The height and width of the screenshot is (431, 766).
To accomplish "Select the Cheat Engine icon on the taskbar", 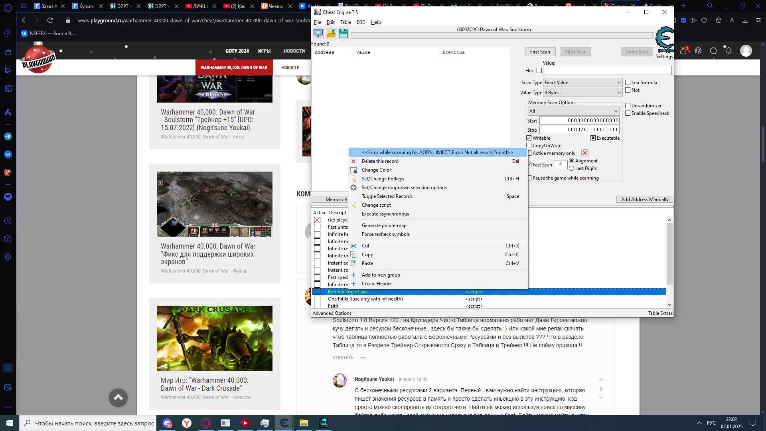I will (x=284, y=423).
